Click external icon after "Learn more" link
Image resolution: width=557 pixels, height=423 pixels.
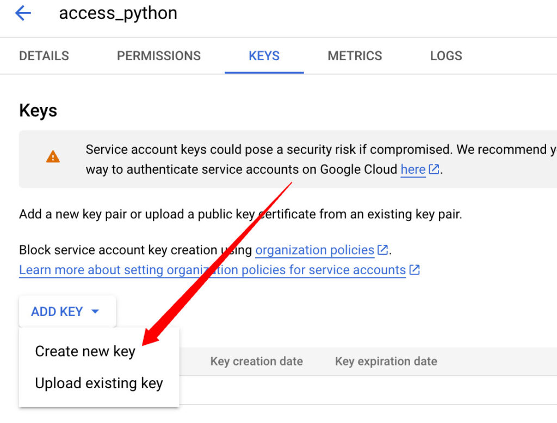414,270
